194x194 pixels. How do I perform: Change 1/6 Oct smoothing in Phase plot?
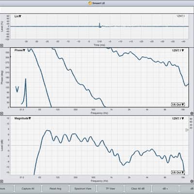pyautogui.click(x=178, y=105)
